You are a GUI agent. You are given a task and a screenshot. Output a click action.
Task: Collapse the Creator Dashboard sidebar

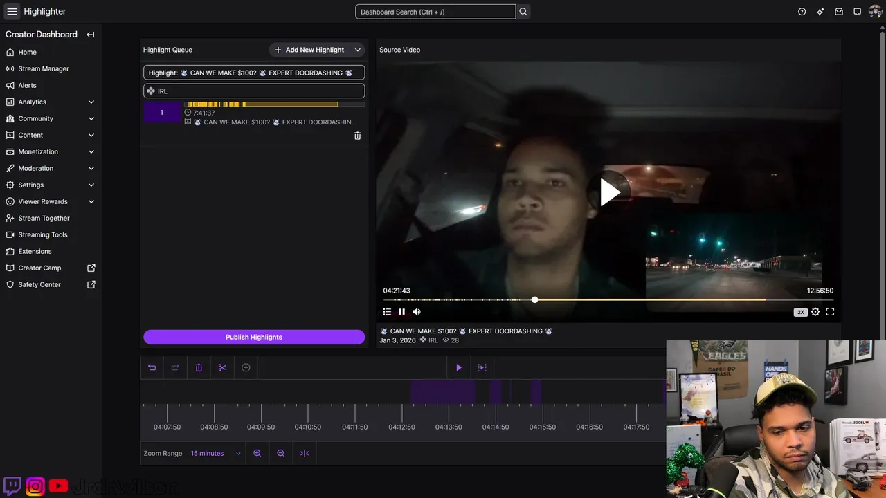click(x=91, y=35)
